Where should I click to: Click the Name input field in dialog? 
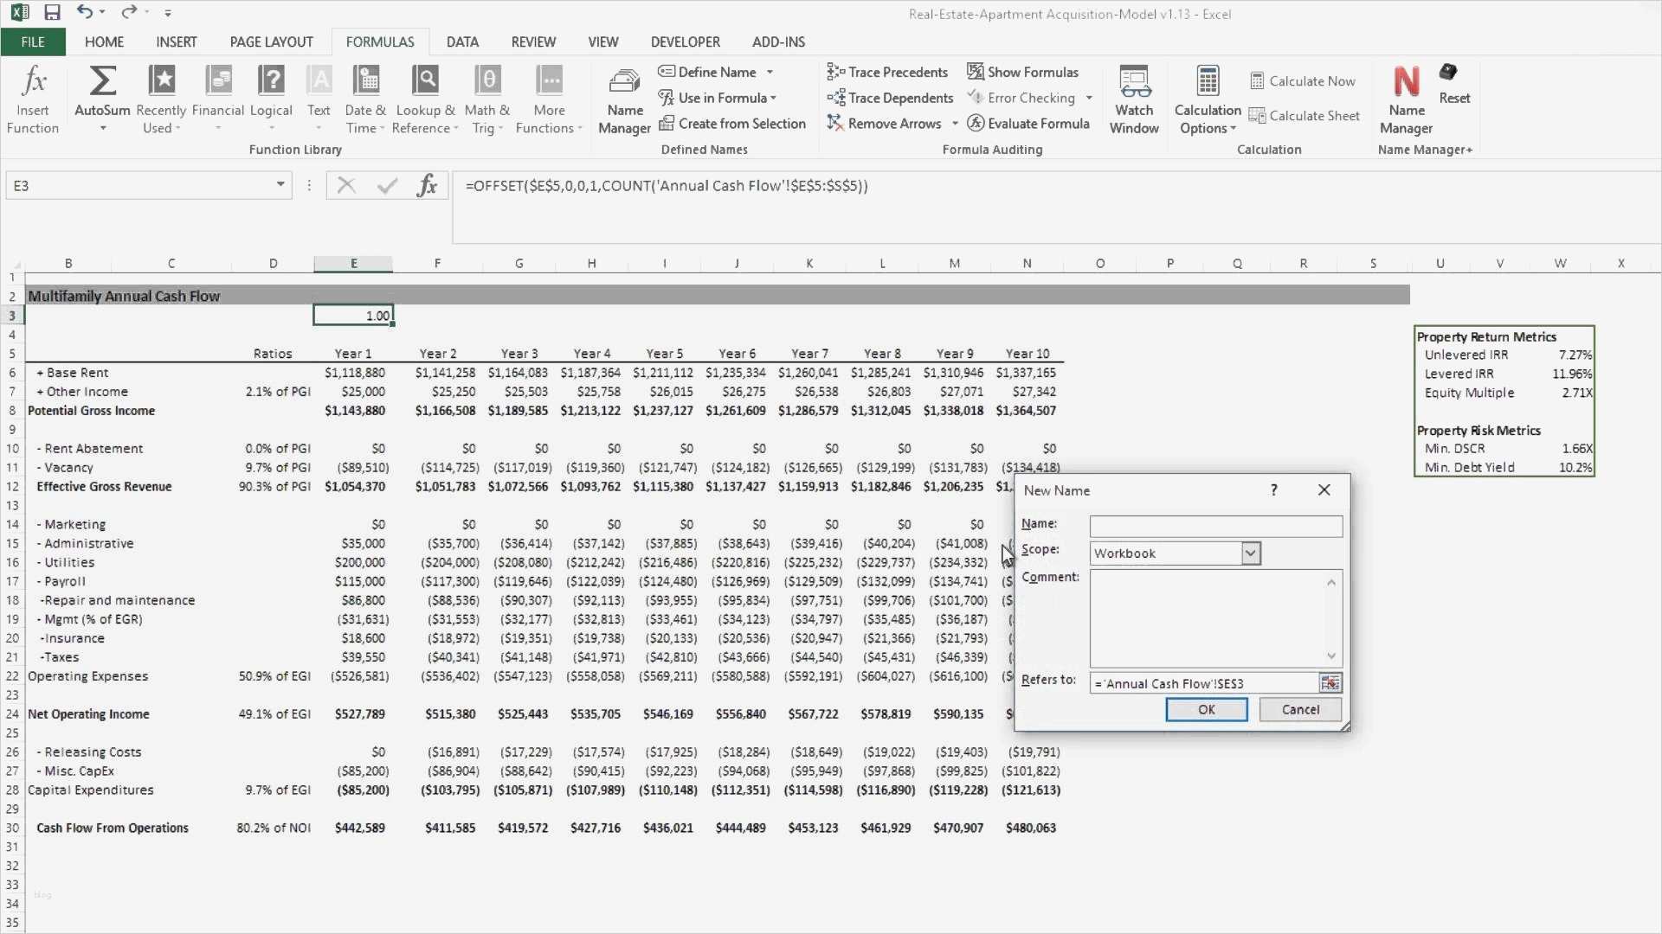(x=1215, y=526)
